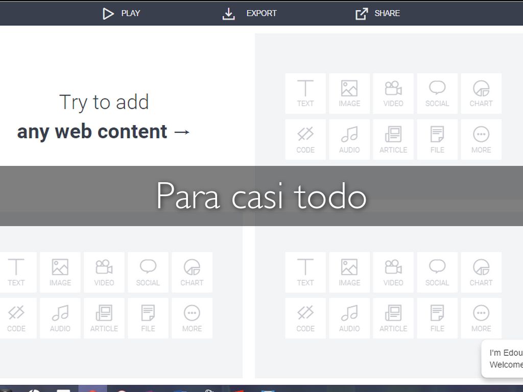Choose the ARTICLE icon in the lower-left panel
This screenshot has height=392, width=523.
point(104,318)
